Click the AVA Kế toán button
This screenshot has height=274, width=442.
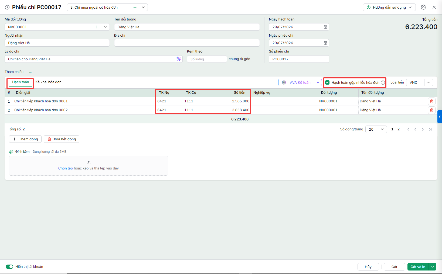(x=296, y=82)
